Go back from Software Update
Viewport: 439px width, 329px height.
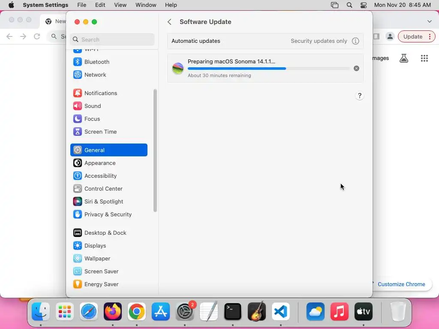169,22
